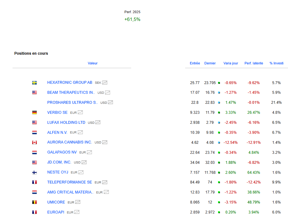Open chart icon next to LUFAX HOLDING LTD

[98, 123]
